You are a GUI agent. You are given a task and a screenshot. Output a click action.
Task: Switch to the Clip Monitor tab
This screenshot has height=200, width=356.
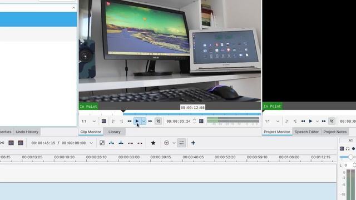point(91,132)
